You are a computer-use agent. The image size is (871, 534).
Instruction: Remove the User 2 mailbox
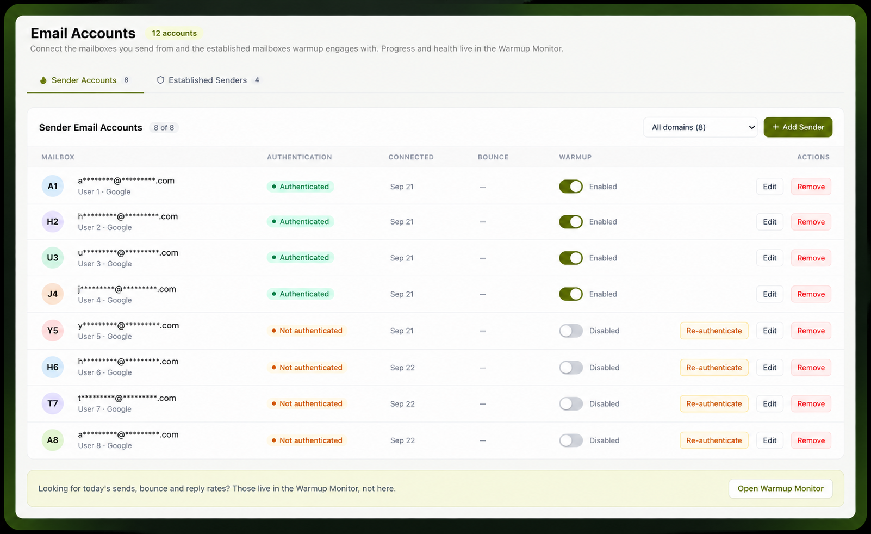click(x=811, y=222)
